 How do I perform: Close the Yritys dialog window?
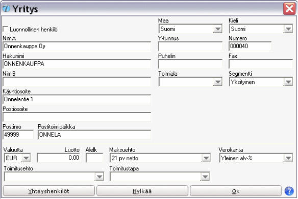point(289,9)
